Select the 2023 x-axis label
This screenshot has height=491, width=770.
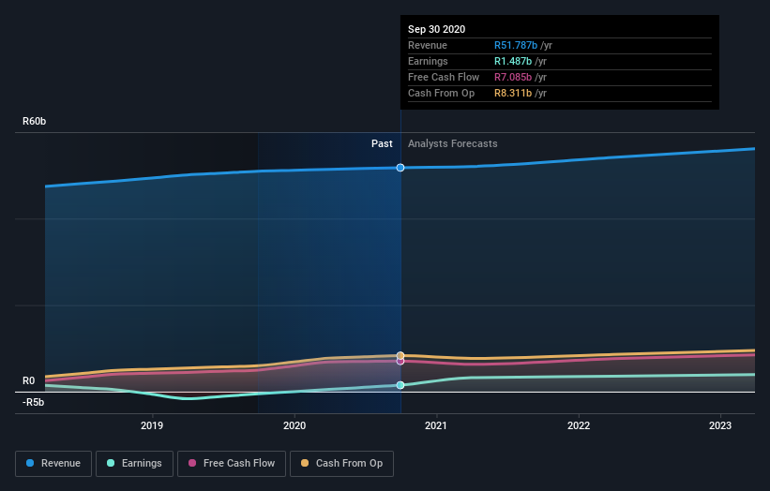720,425
